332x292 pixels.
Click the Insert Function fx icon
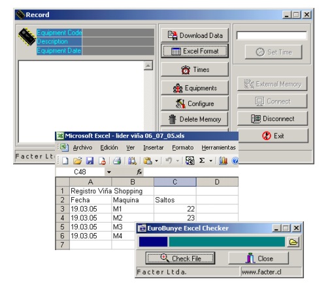point(139,172)
